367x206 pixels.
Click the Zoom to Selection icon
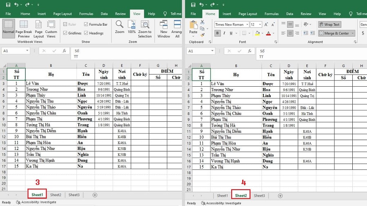145,28
